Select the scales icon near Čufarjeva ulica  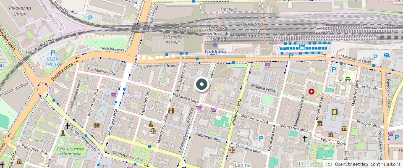(x=232, y=150)
